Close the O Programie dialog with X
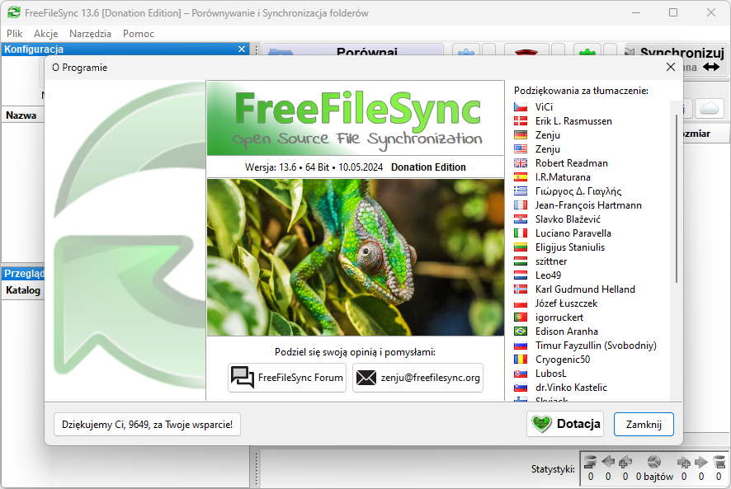Viewport: 731px width, 489px height. 671,67
